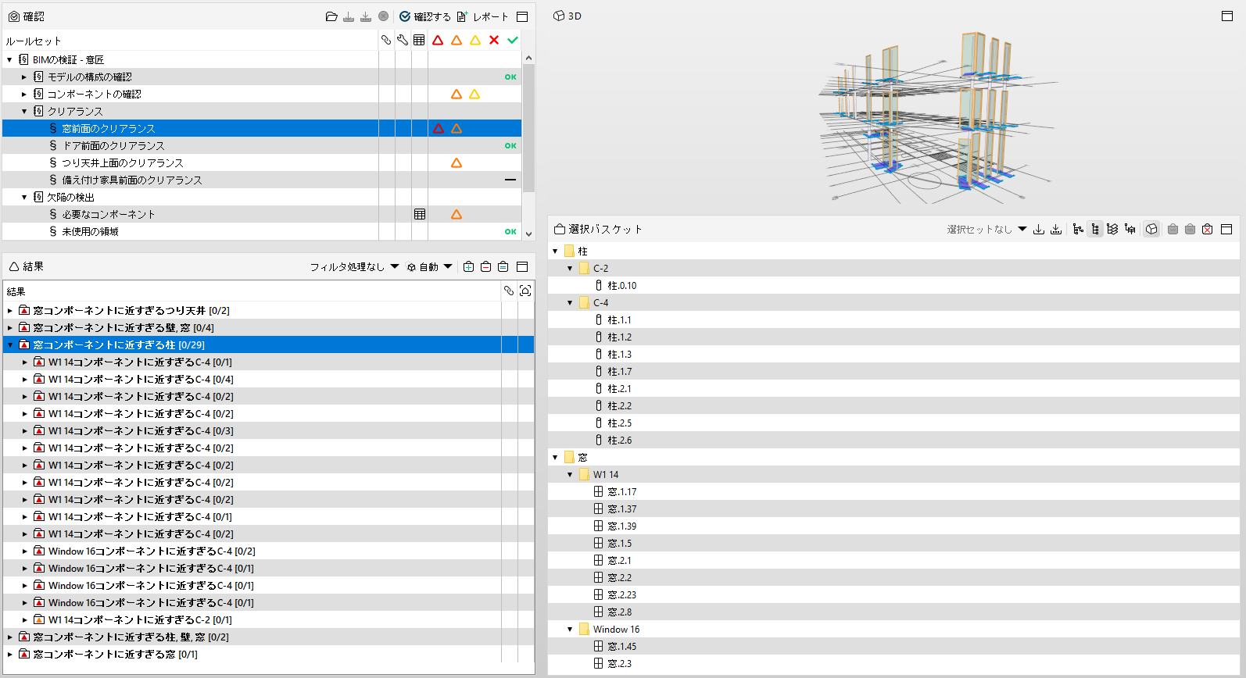Click the orange triangle severity header icon
Screen dimensions: 1246x678
click(457, 40)
